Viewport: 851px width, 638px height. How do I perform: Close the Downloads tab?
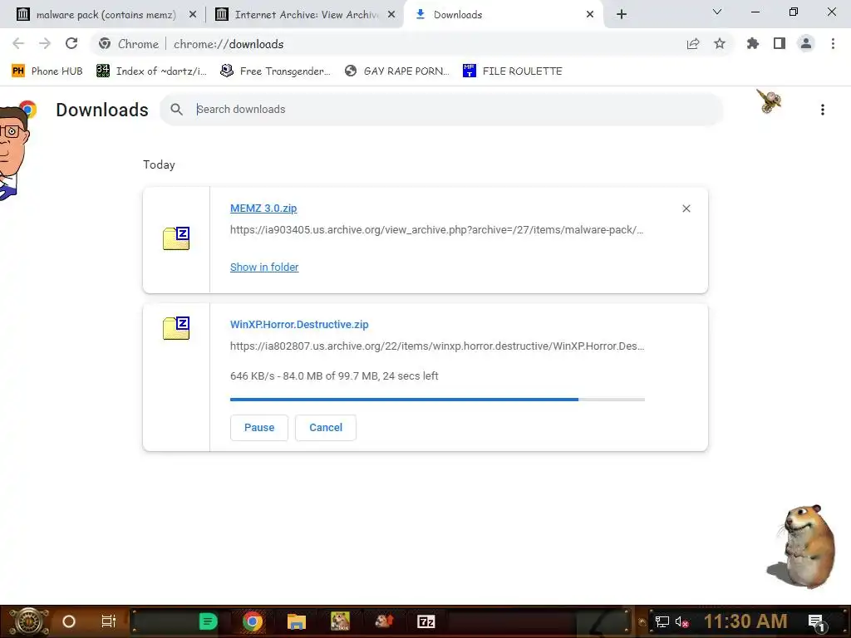point(590,15)
